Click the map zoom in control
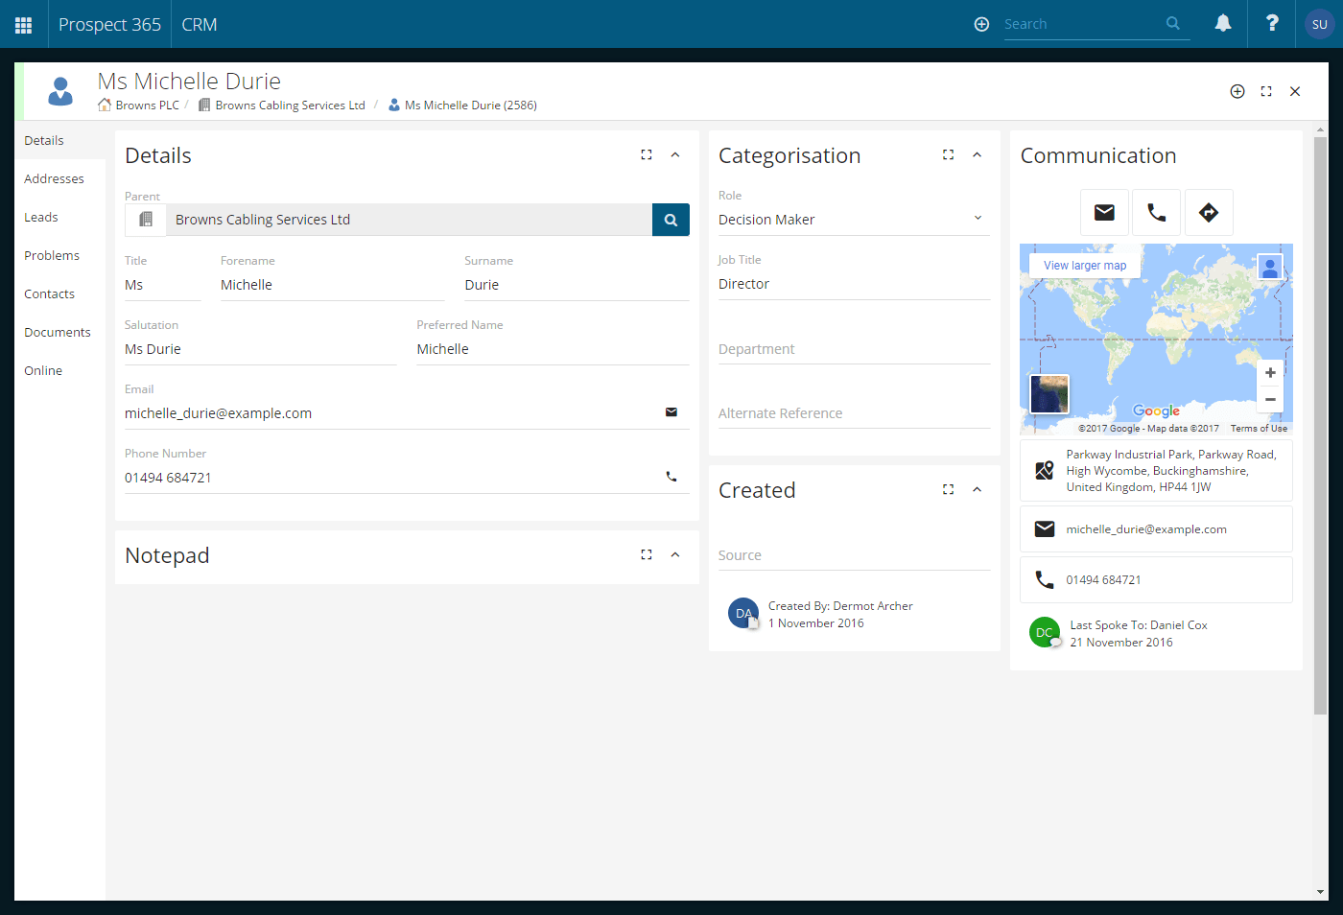1343x915 pixels. point(1270,372)
